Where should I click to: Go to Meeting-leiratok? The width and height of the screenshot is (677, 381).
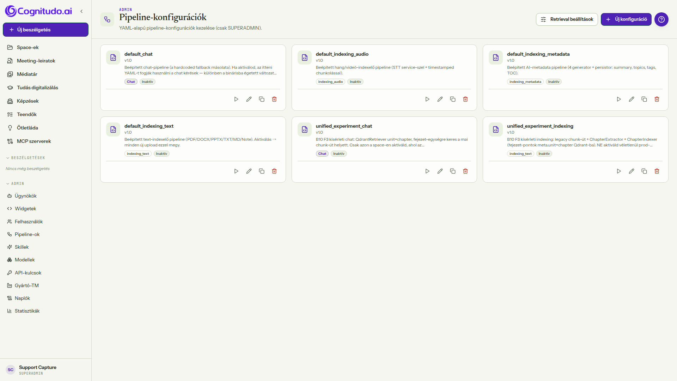36,61
